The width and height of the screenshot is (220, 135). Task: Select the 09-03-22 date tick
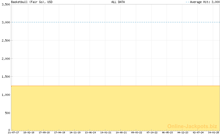[x=136, y=133]
